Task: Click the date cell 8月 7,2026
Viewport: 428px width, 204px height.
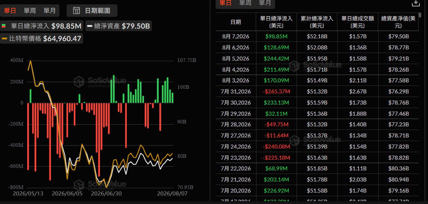Action: point(236,36)
